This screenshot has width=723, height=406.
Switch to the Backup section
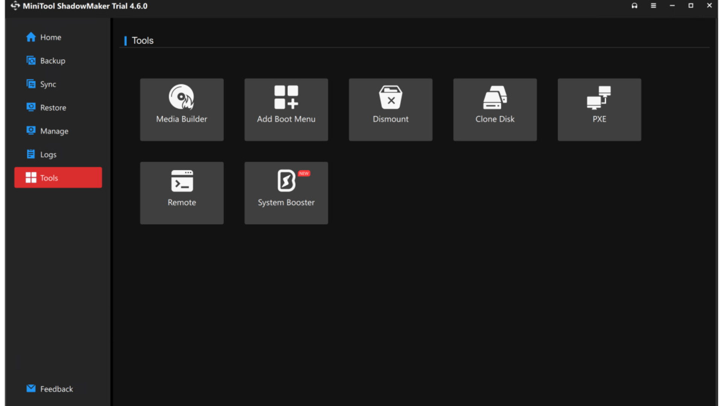tap(52, 61)
